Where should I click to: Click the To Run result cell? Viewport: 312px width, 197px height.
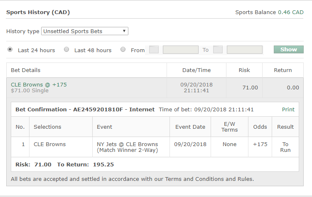[285, 147]
